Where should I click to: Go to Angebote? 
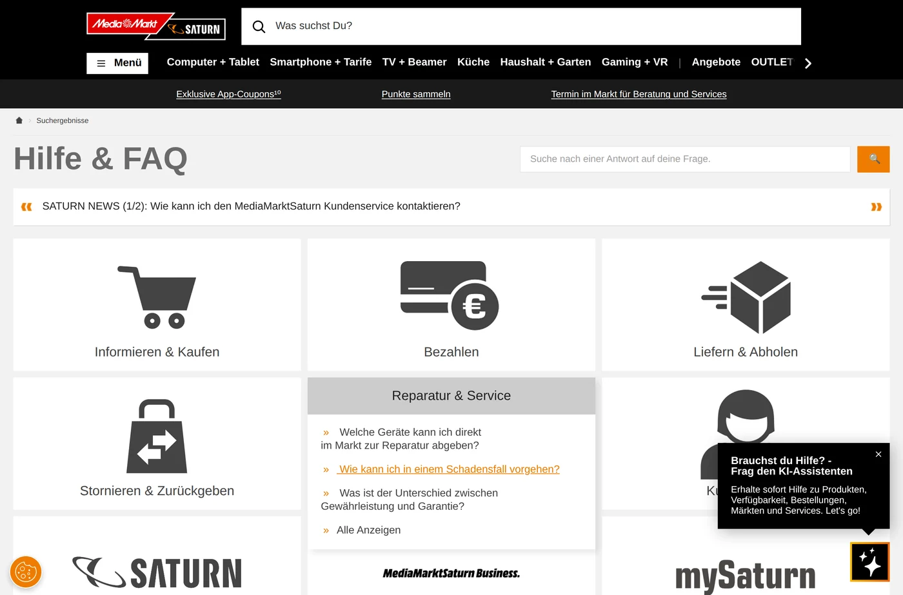716,62
